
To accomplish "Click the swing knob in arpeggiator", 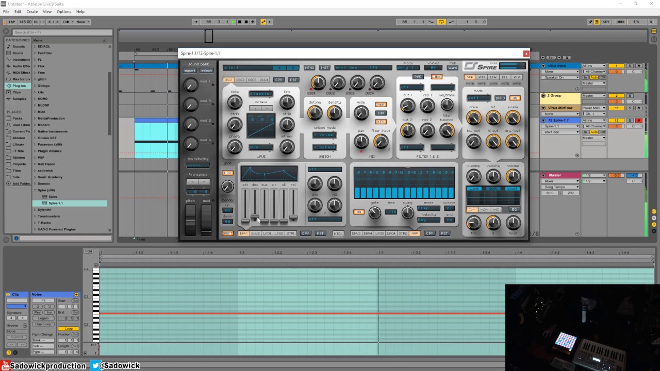I will click(407, 212).
